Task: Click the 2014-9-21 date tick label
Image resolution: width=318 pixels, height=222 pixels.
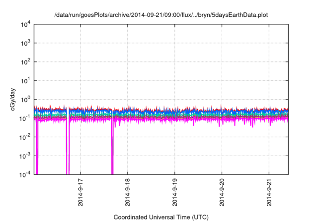Action: click(269, 192)
